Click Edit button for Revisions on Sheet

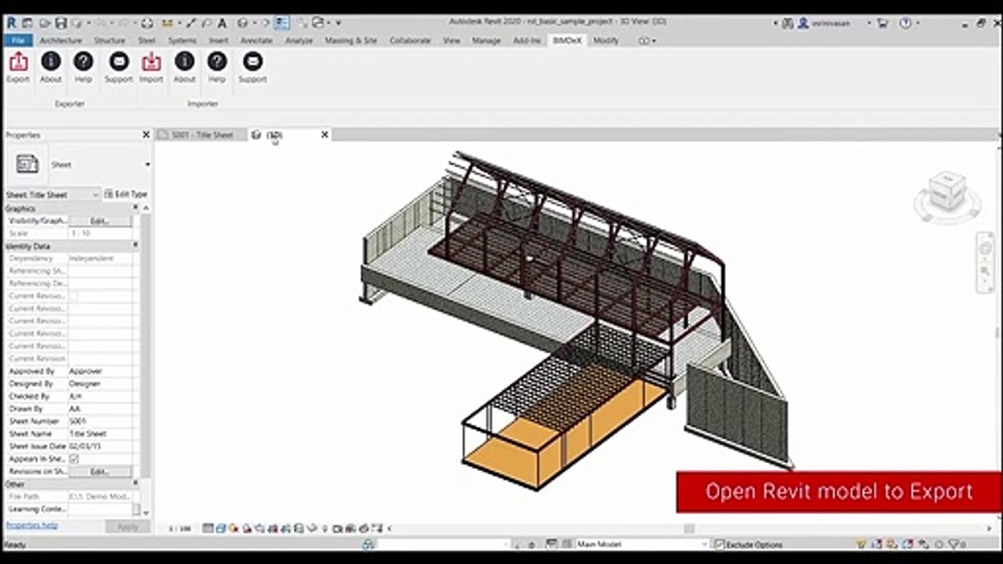click(x=100, y=472)
